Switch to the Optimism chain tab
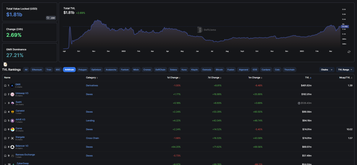 point(97,70)
